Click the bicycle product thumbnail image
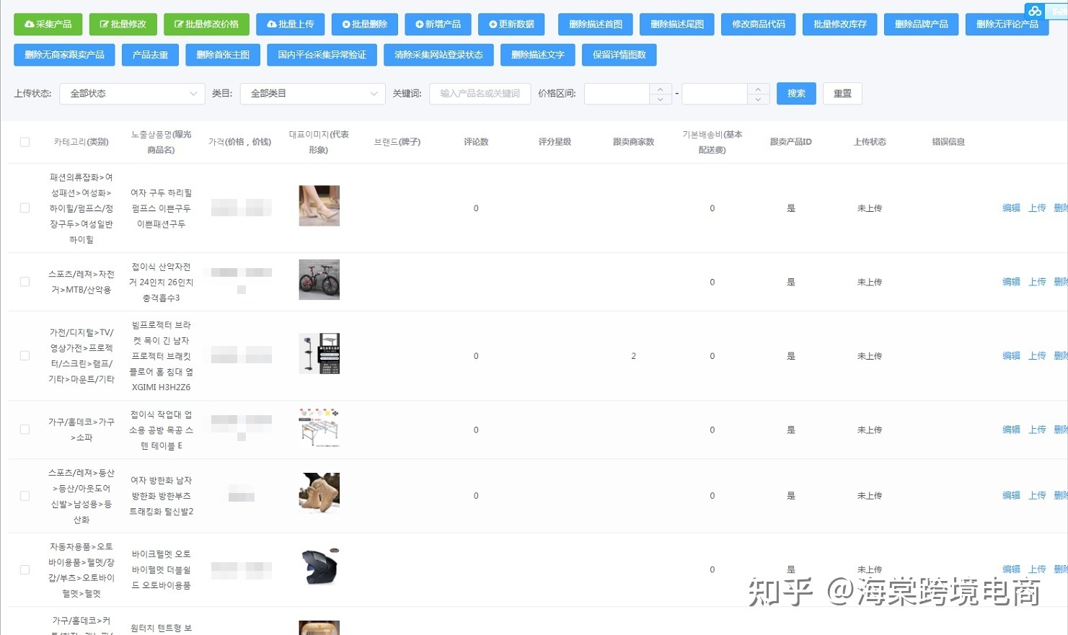The image size is (1068, 635). point(319,280)
